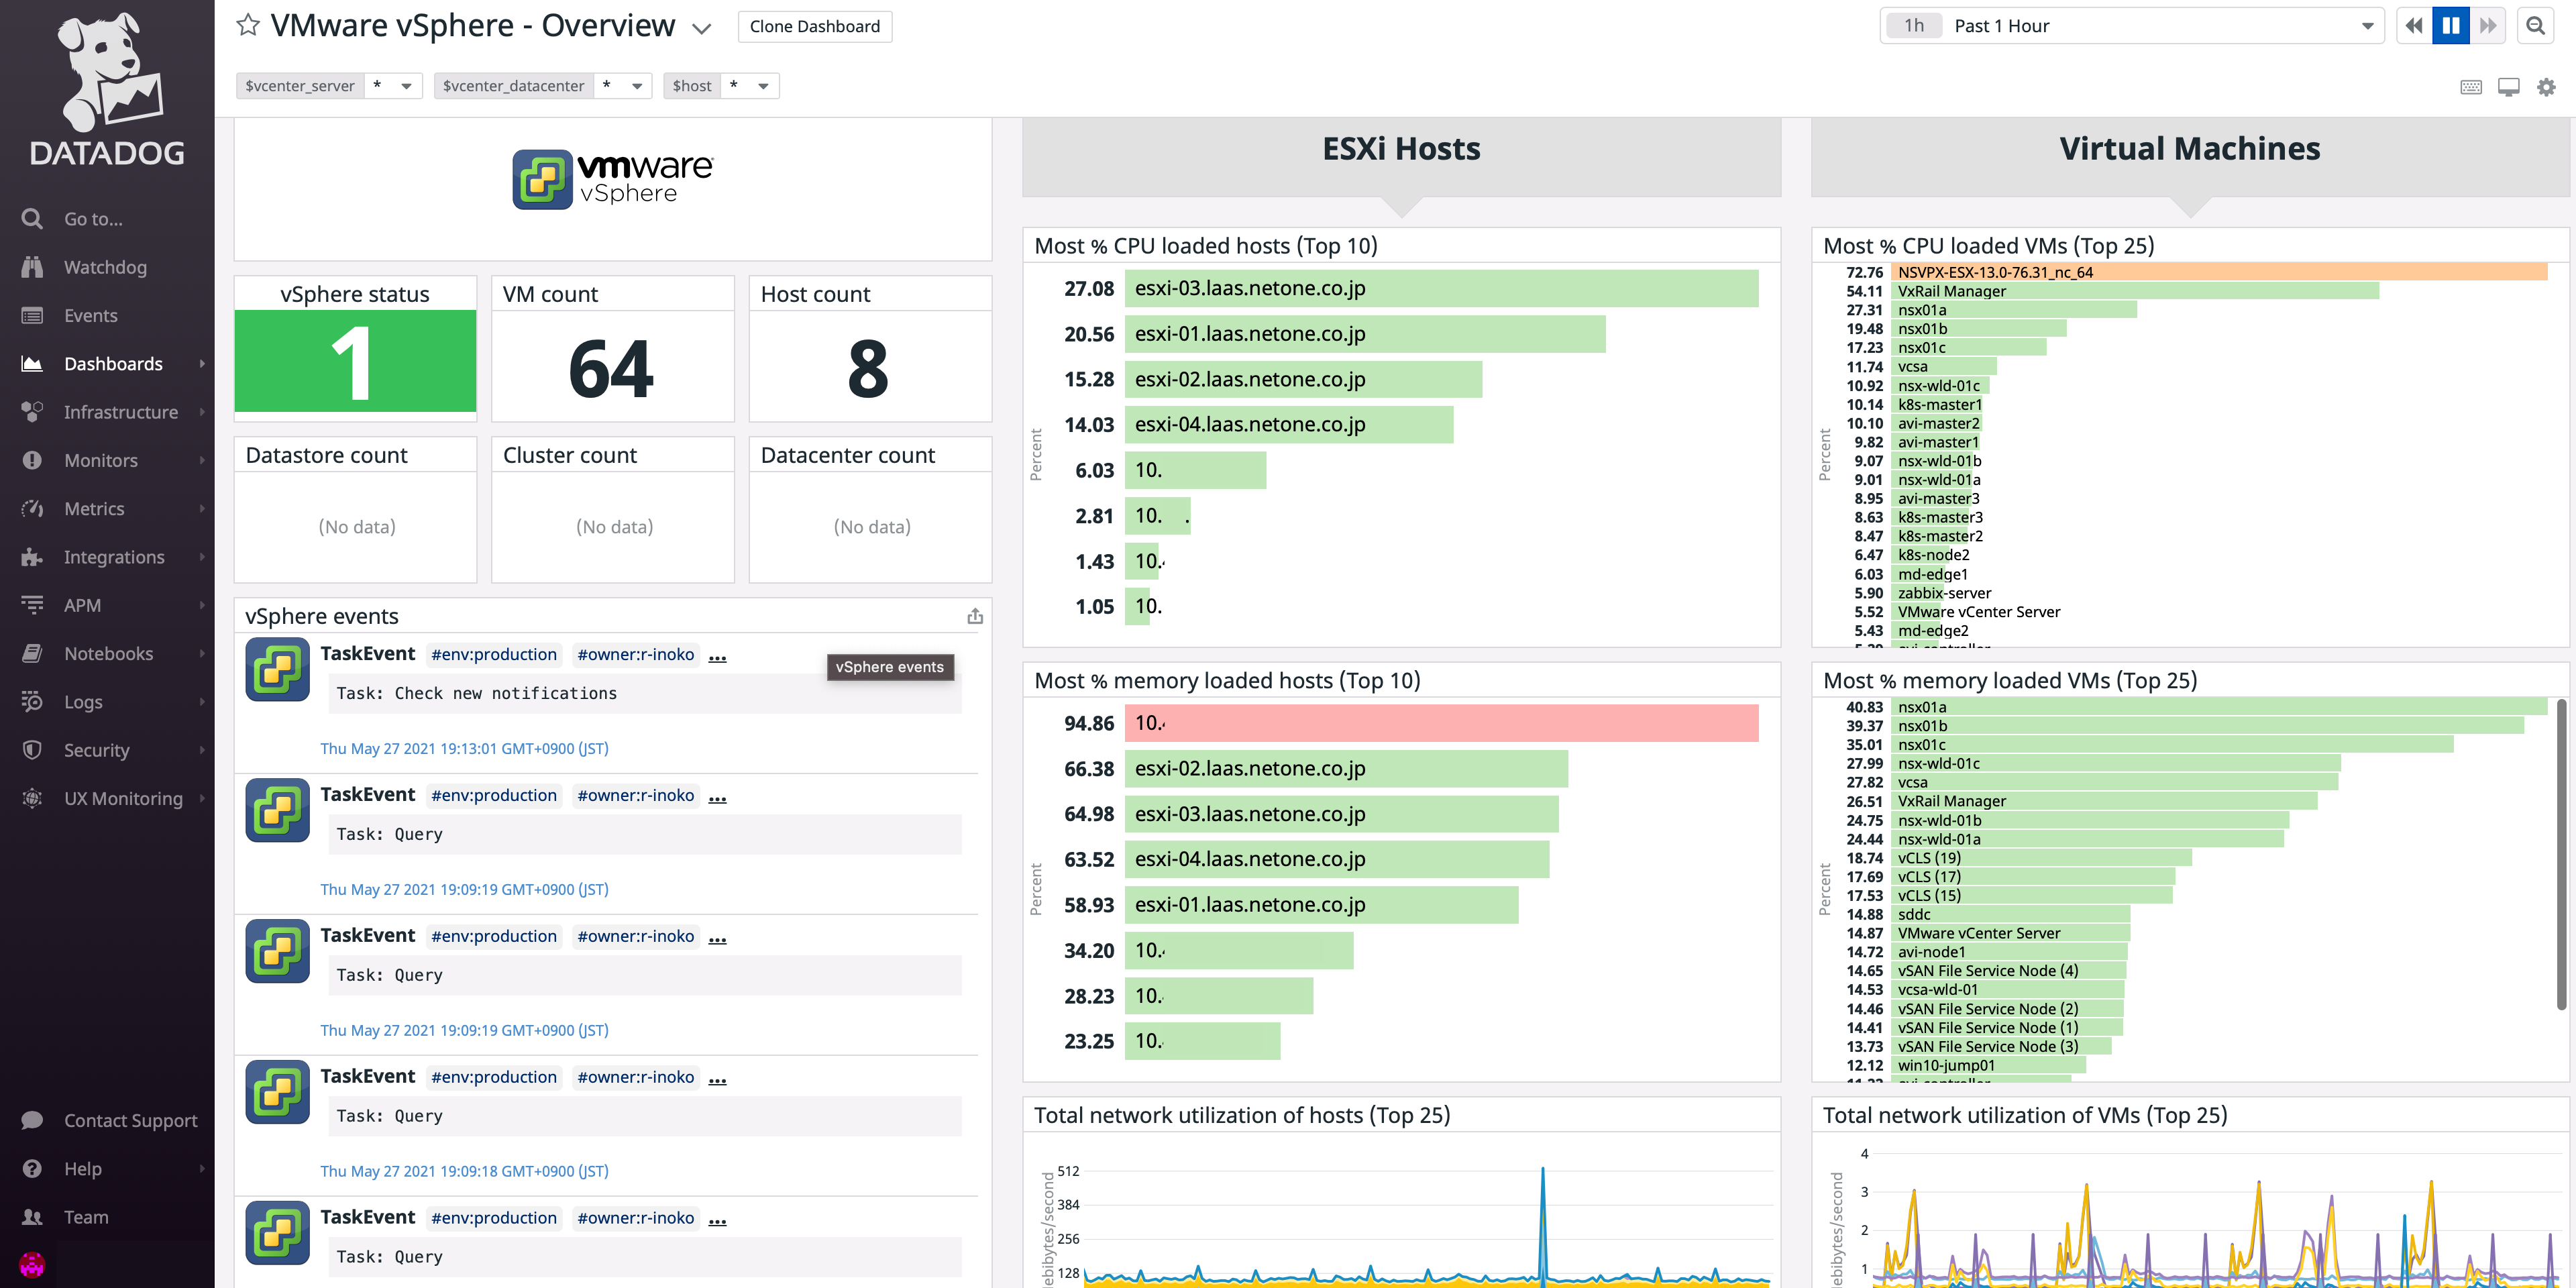This screenshot has width=2576, height=1288.
Task: Export the vSphere events widget
Action: [975, 616]
